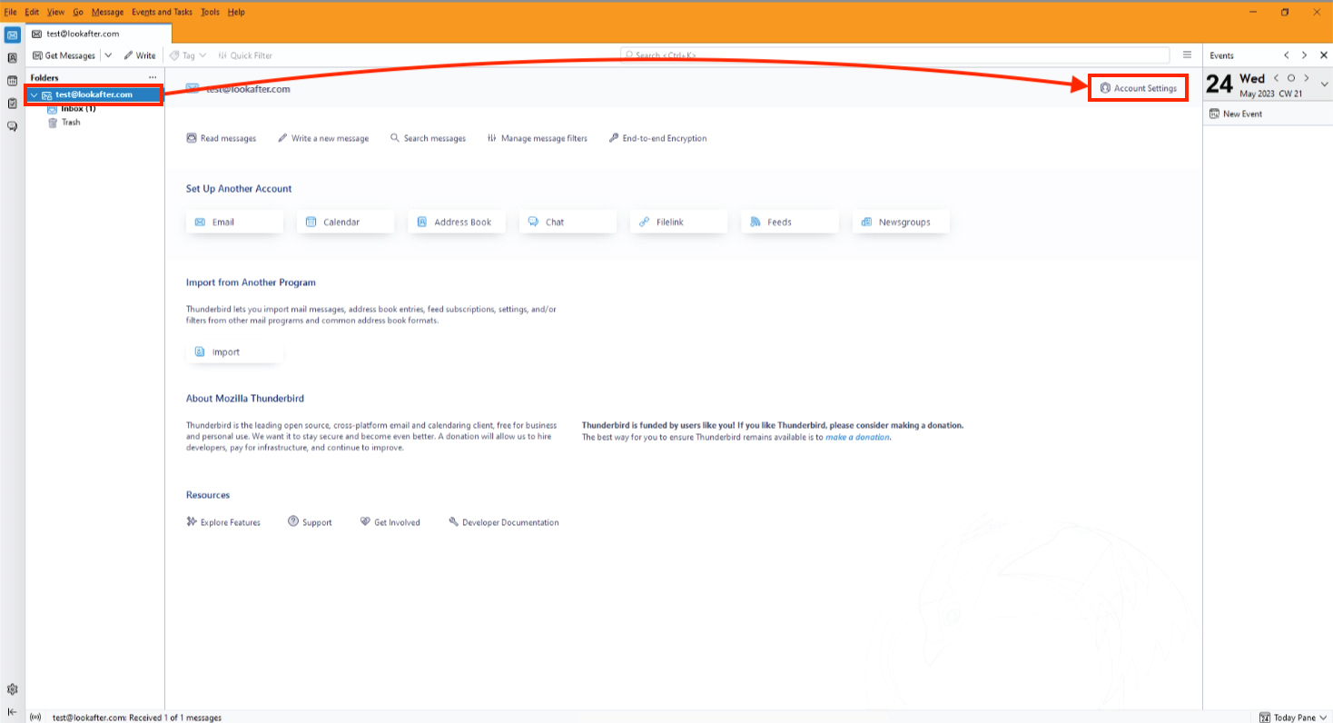Viewport: 1333px width, 723px height.
Task: Collapse the spaces toolbar arrow icon
Action: coord(13,711)
